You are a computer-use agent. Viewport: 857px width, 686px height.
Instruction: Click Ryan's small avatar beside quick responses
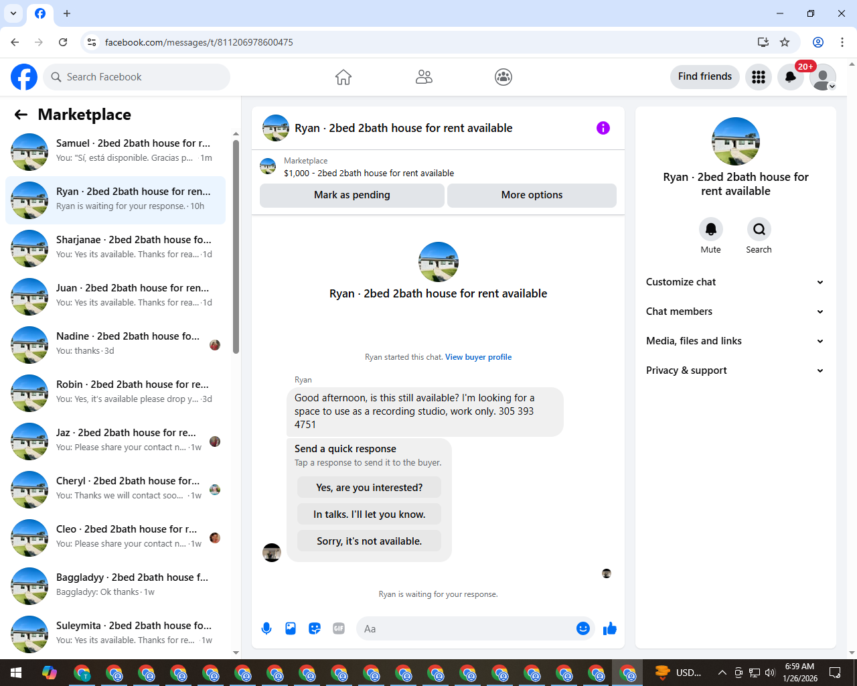(272, 553)
